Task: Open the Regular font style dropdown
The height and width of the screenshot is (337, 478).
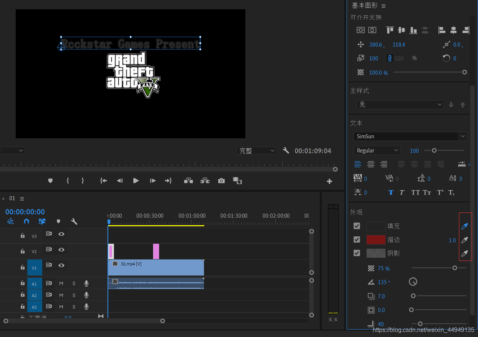Action: point(377,151)
